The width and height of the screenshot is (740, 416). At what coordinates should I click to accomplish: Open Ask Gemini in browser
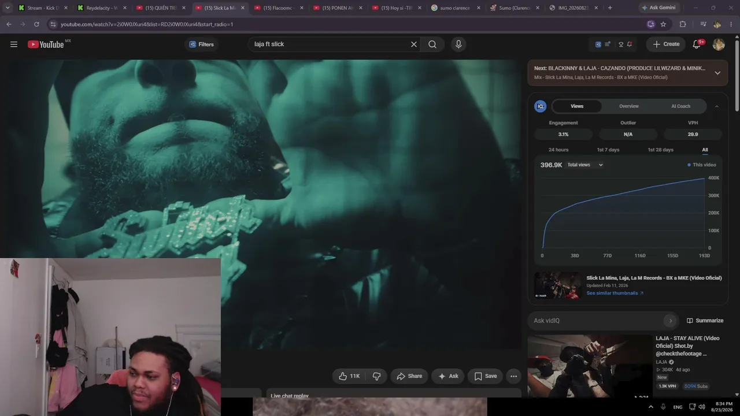pos(658,8)
